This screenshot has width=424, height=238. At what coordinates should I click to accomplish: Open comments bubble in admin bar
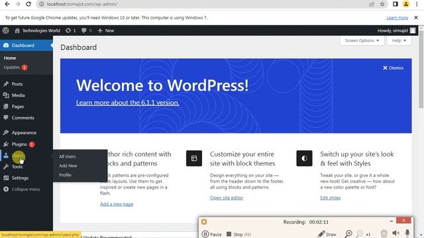point(87,30)
